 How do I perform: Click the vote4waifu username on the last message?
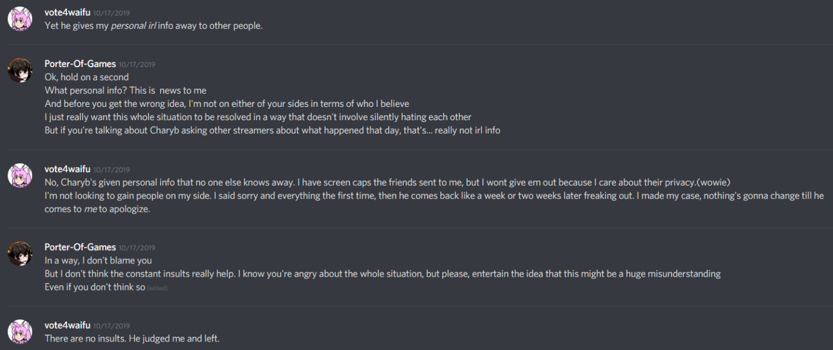point(67,325)
